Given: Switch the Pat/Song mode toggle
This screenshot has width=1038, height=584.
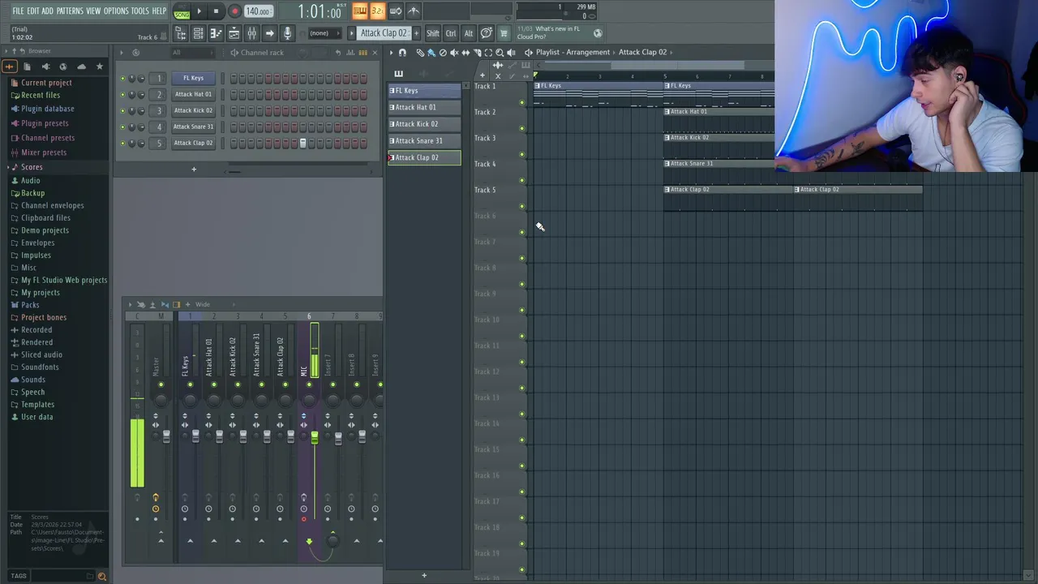Looking at the screenshot, I should [182, 12].
